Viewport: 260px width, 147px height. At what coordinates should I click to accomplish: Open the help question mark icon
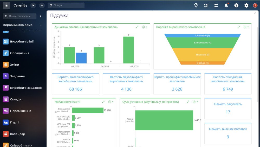point(236,5)
